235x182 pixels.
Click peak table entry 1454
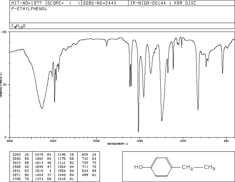(x=39, y=175)
